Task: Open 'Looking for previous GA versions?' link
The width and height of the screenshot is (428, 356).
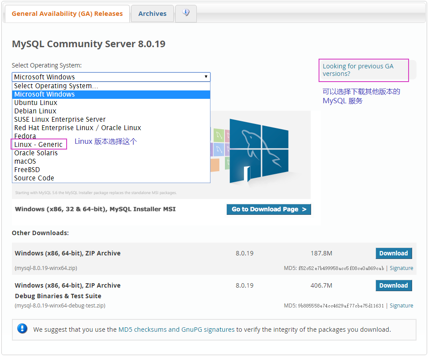Action: pos(358,70)
